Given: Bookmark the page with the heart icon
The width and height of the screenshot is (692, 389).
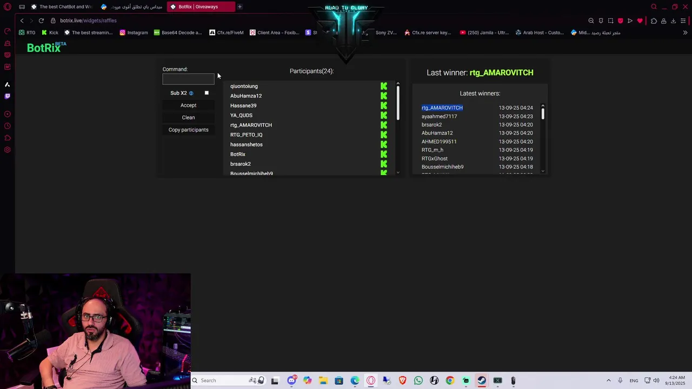Looking at the screenshot, I should [x=640, y=21].
